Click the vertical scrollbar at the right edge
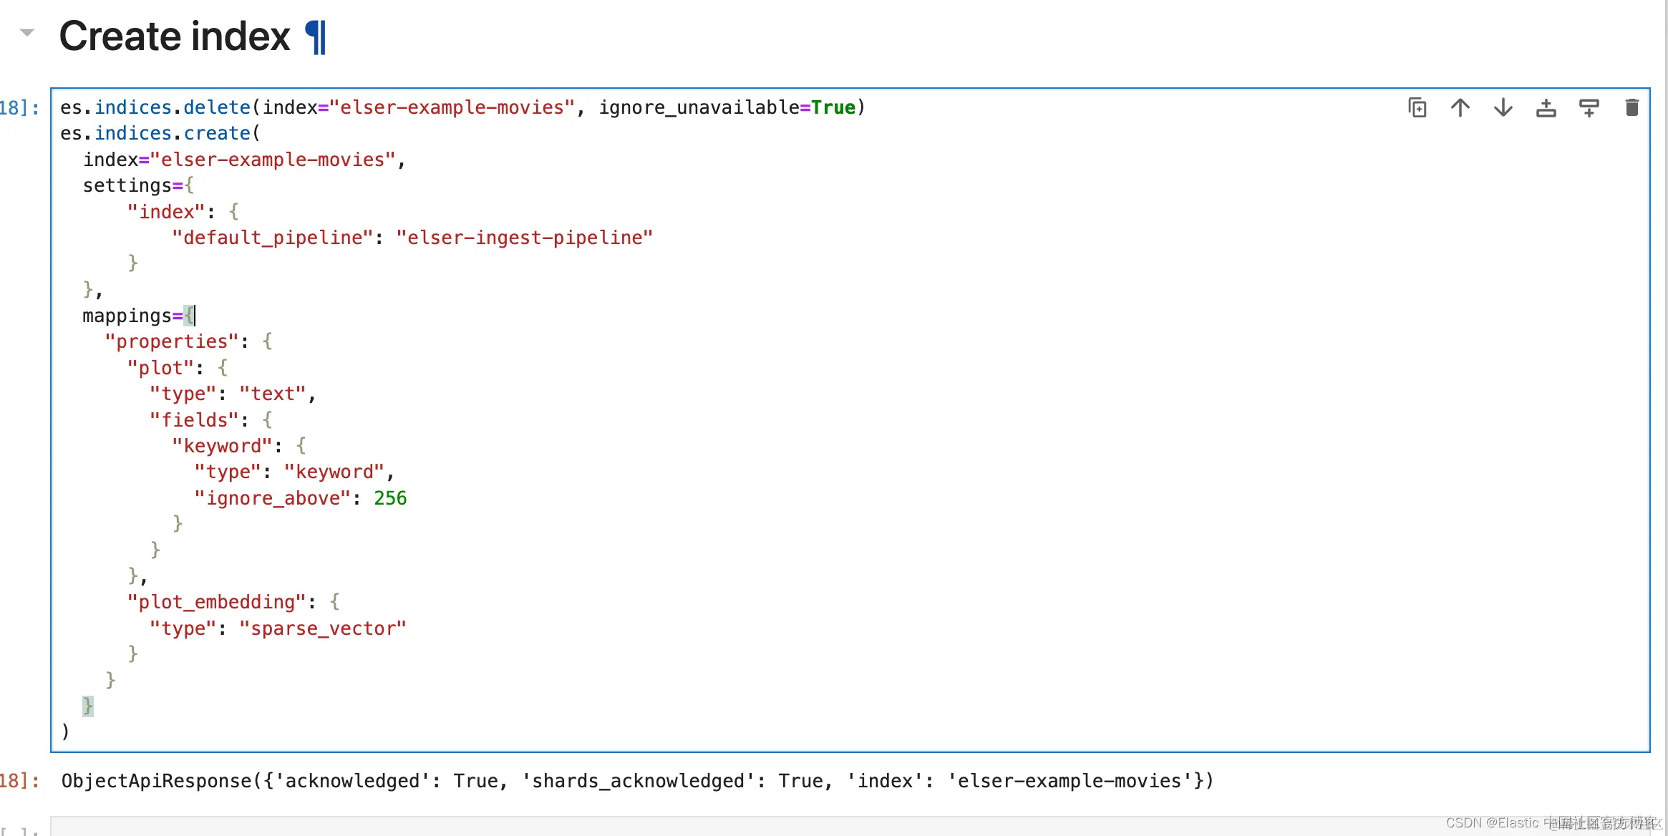This screenshot has height=836, width=1668. 1666,415
